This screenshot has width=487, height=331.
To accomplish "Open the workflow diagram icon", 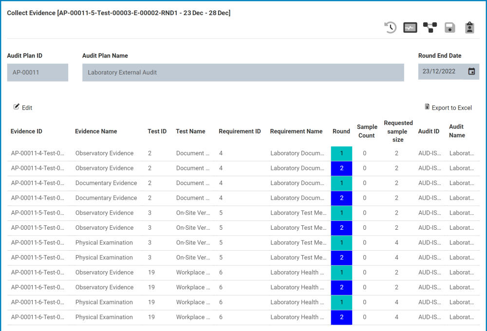I will pyautogui.click(x=430, y=28).
